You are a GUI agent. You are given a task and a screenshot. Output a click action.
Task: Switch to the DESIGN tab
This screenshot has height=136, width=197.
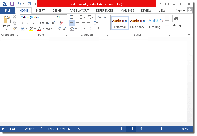pyautogui.click(x=57, y=11)
